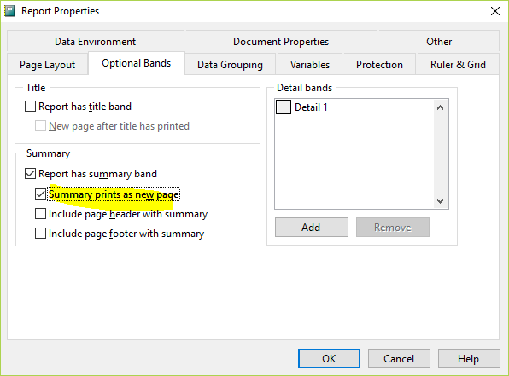
Task: Uncheck Report has summary band
Action: coord(30,174)
